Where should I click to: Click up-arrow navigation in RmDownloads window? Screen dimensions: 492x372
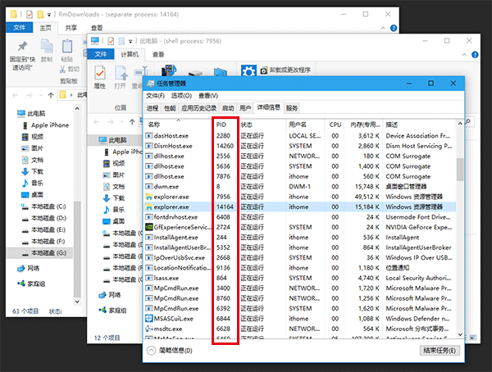tap(51, 95)
